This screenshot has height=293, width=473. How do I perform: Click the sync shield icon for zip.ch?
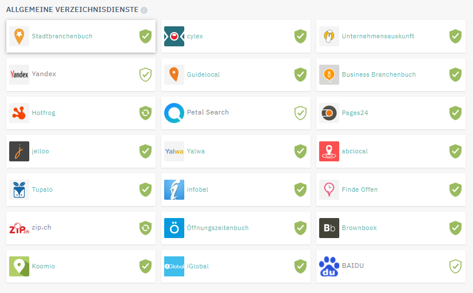click(145, 228)
